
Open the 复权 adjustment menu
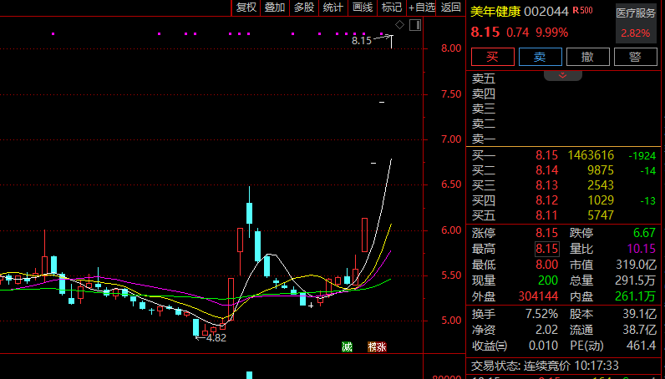click(x=246, y=8)
